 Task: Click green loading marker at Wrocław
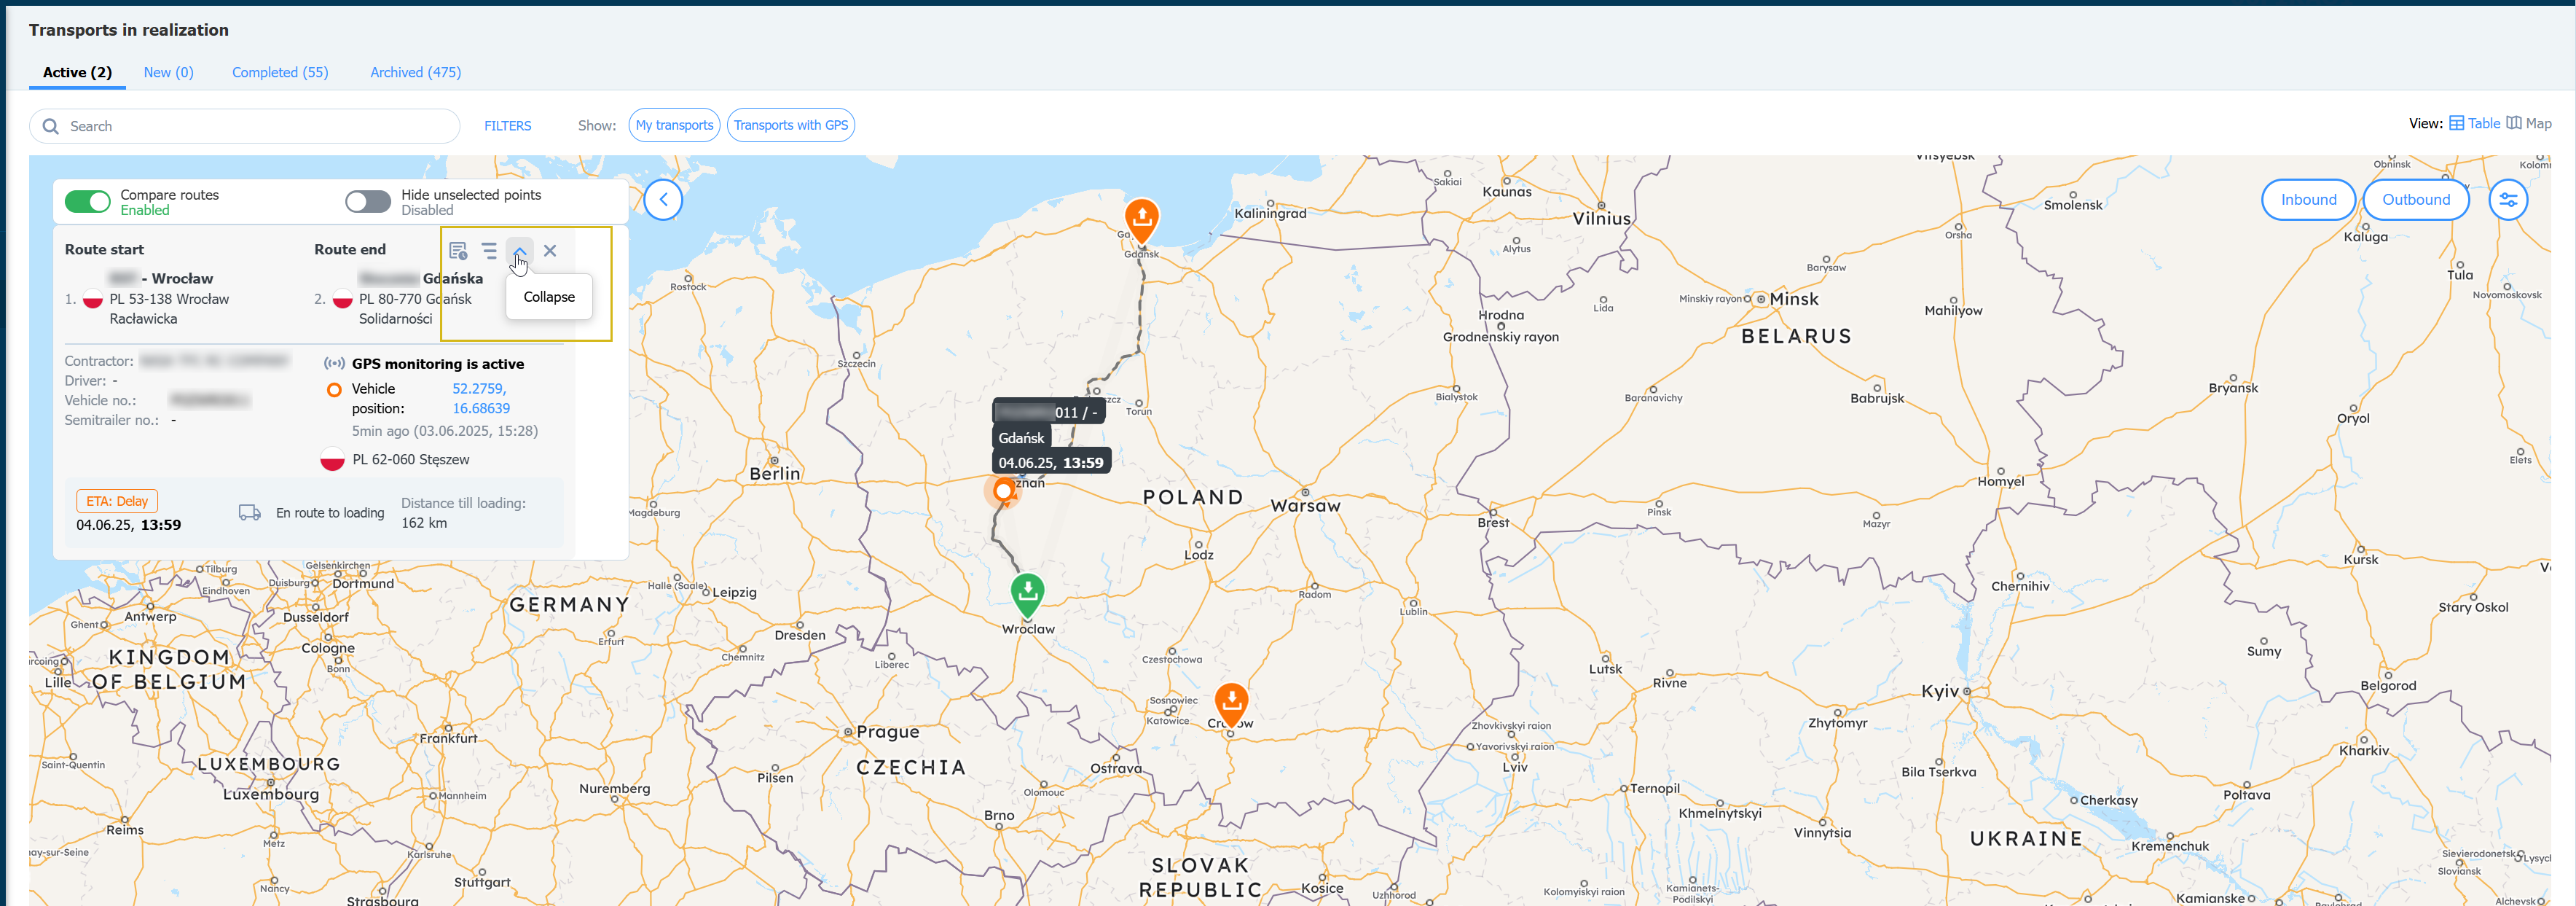coord(1027,594)
